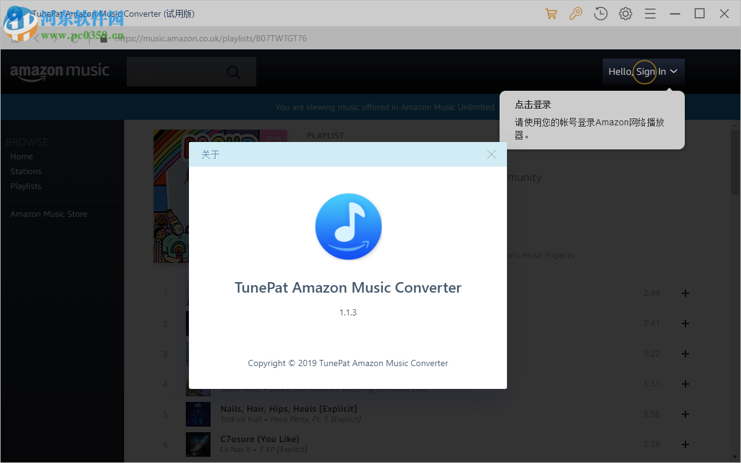Click the search magnifier in Amazon Music
Screen dimensions: 741x463
(234, 72)
